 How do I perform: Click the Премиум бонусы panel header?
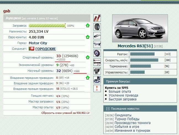click(x=140, y=81)
